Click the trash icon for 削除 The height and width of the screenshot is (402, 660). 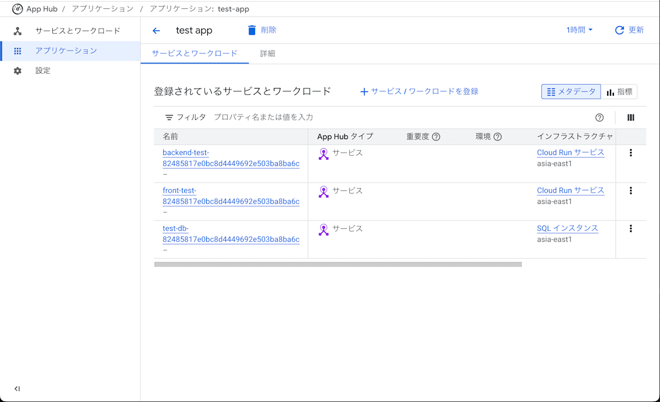click(x=252, y=30)
